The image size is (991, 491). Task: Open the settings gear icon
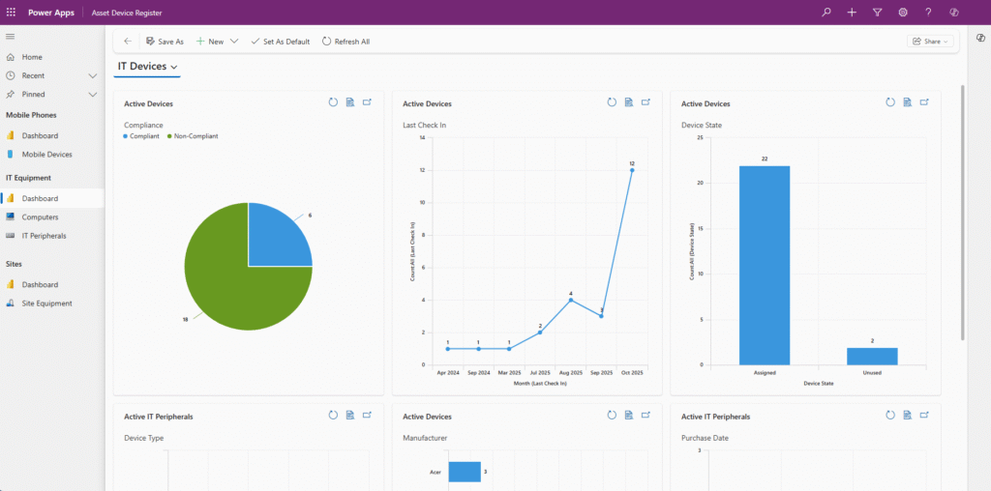click(903, 13)
